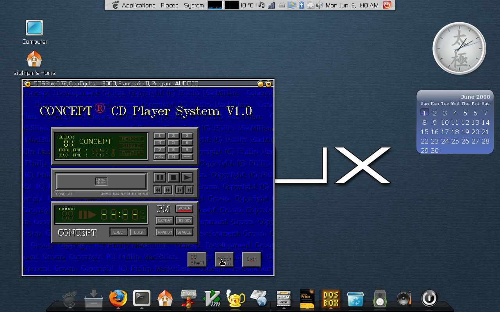This screenshot has width=500, height=312.
Task: Open the green speaker dock icon
Action: pyautogui.click(x=380, y=299)
